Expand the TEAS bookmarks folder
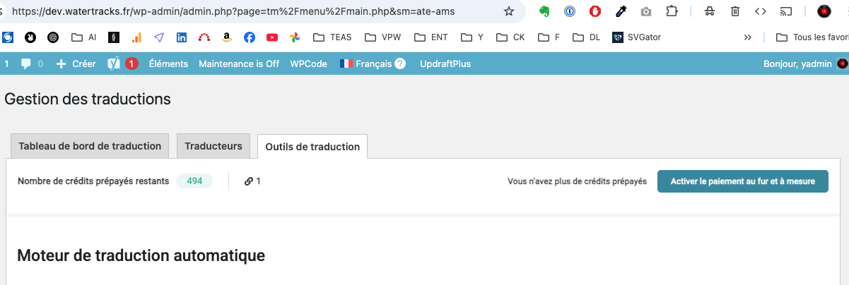 [x=332, y=37]
